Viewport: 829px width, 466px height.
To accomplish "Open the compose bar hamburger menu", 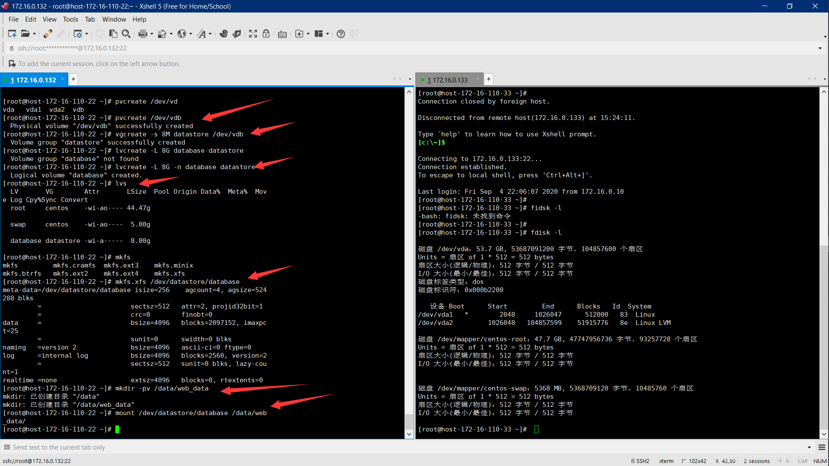I will click(822, 447).
